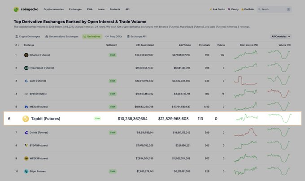The width and height of the screenshot is (305, 181).
Task: Click the Portfolio star icon
Action: (x=243, y=9)
